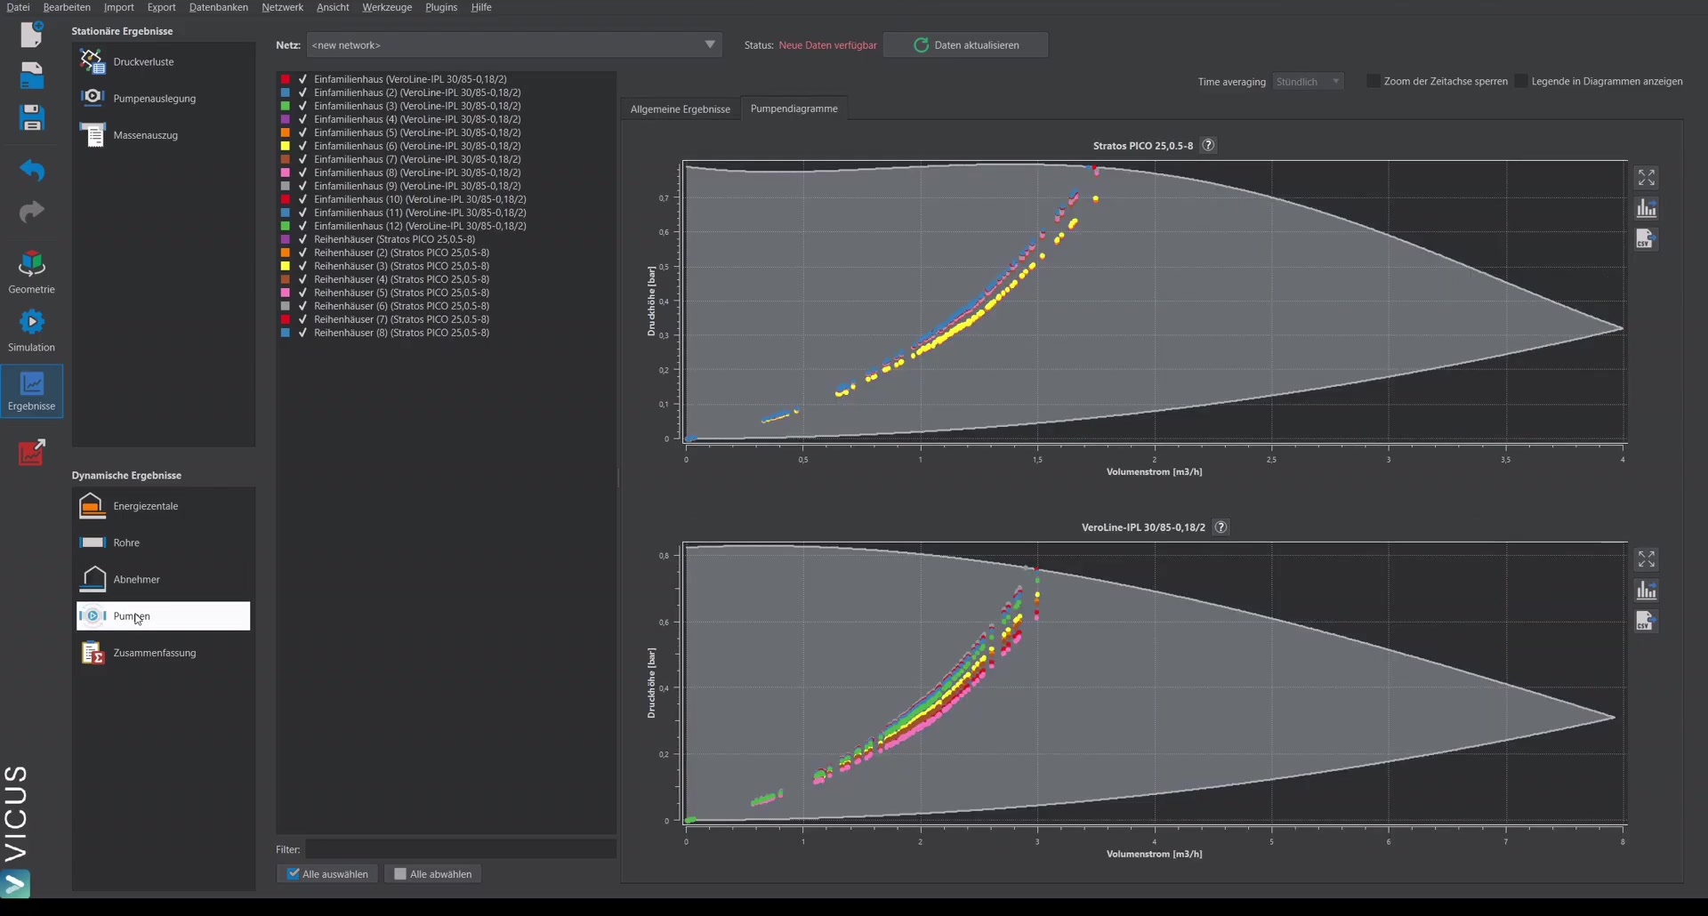Click the new project icon in the sidebar
Screen dimensions: 1708x916
coord(32,34)
